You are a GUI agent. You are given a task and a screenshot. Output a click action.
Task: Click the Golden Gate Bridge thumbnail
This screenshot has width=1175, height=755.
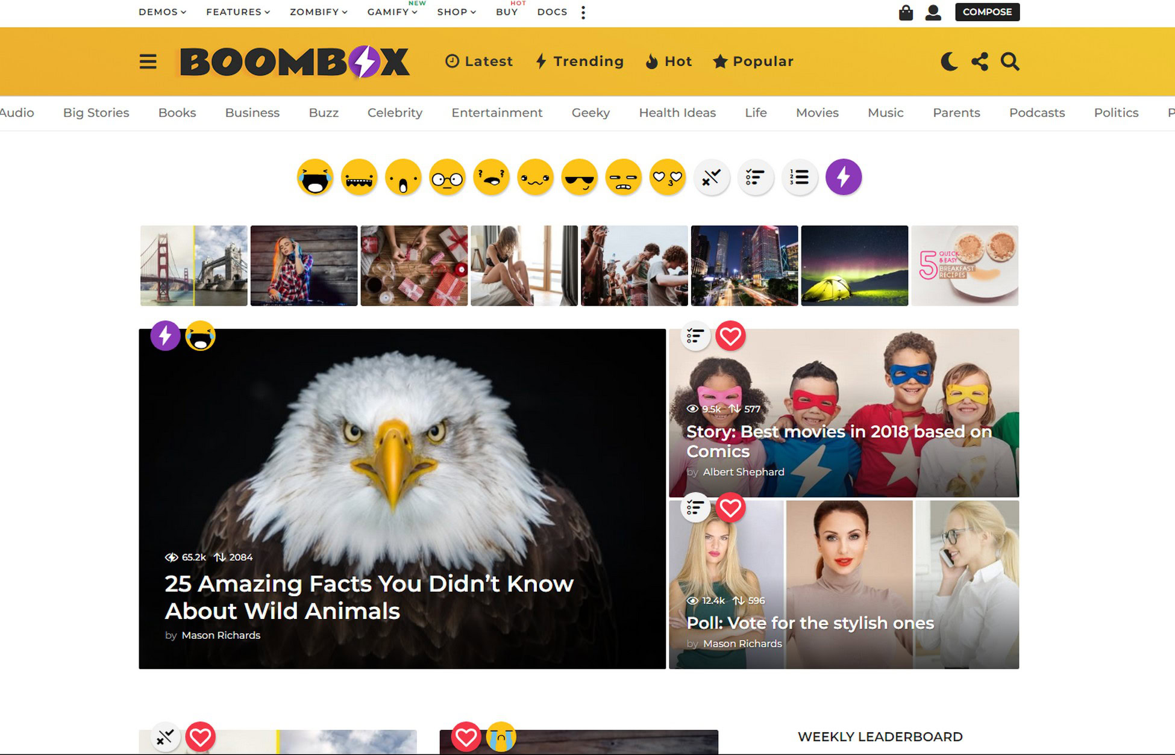click(x=166, y=266)
